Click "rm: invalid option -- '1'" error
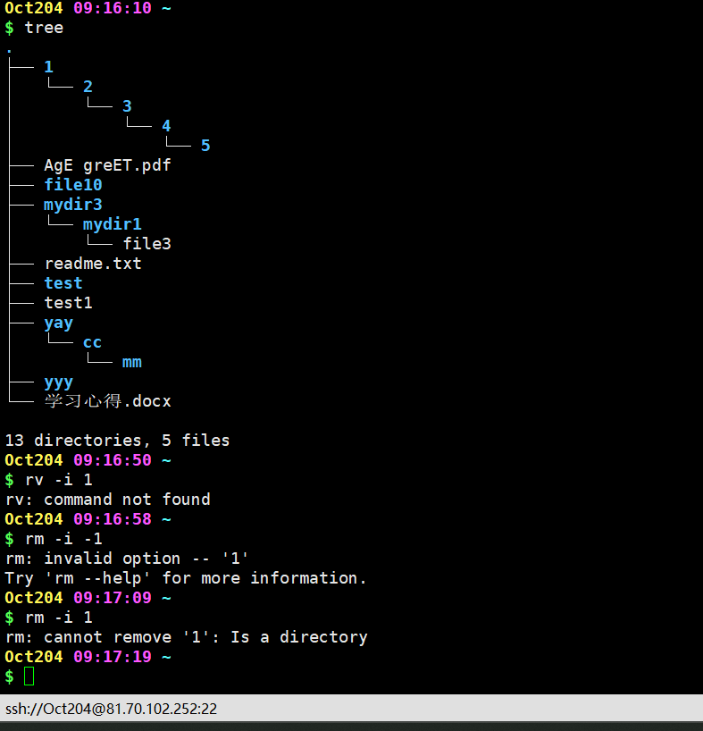 tap(127, 559)
